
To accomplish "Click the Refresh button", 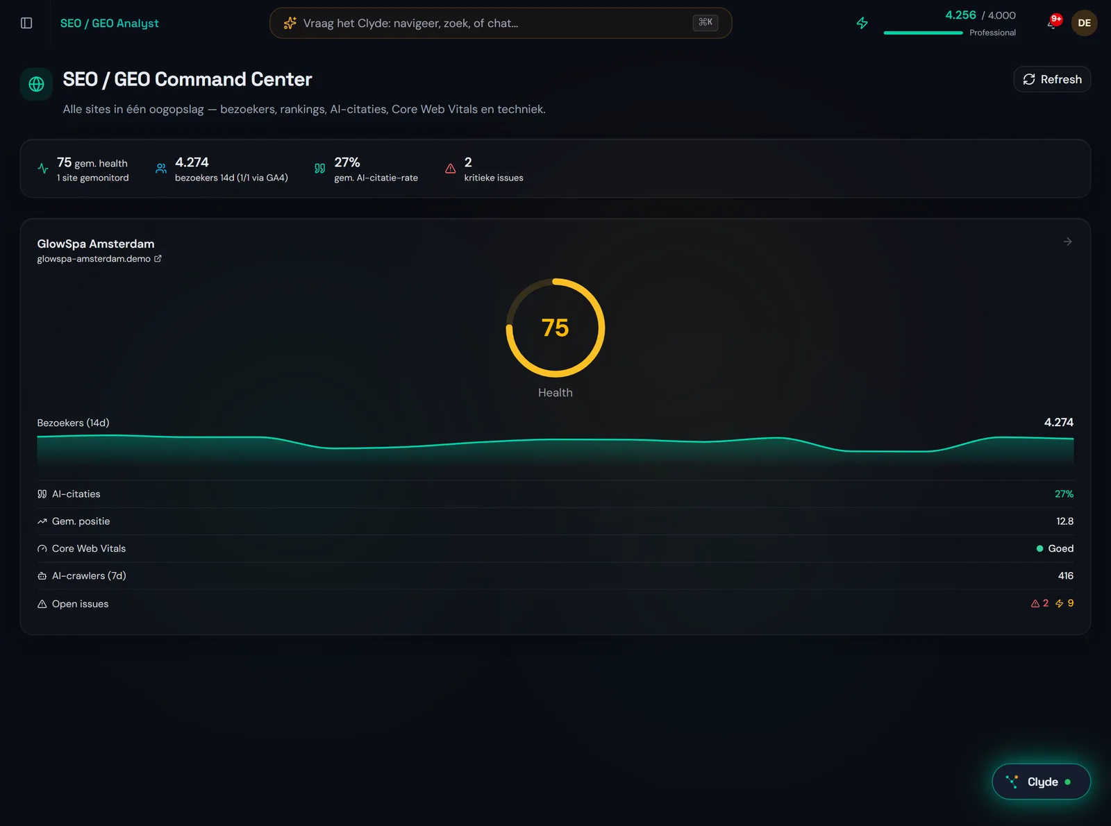I will tap(1052, 79).
